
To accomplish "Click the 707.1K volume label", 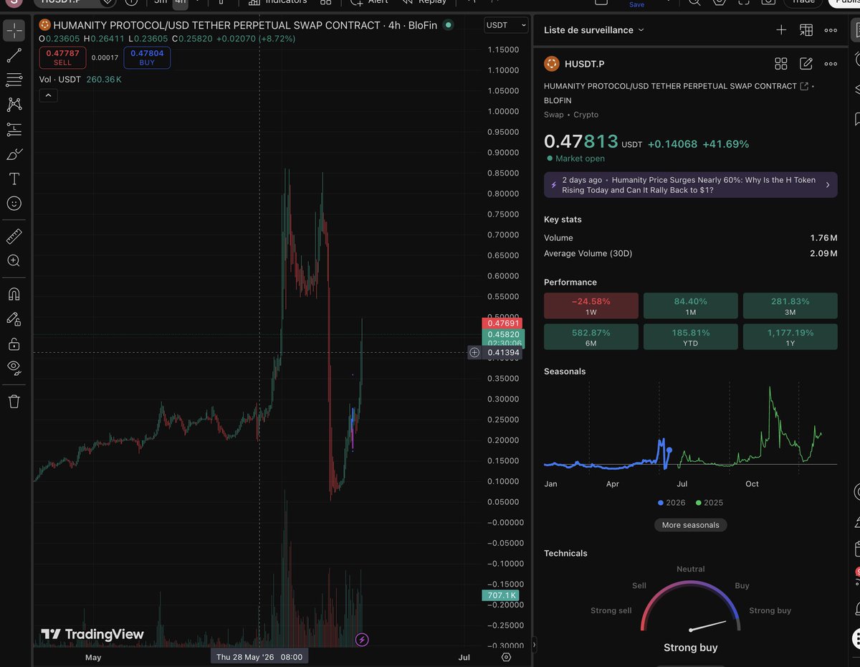I will coord(500,595).
